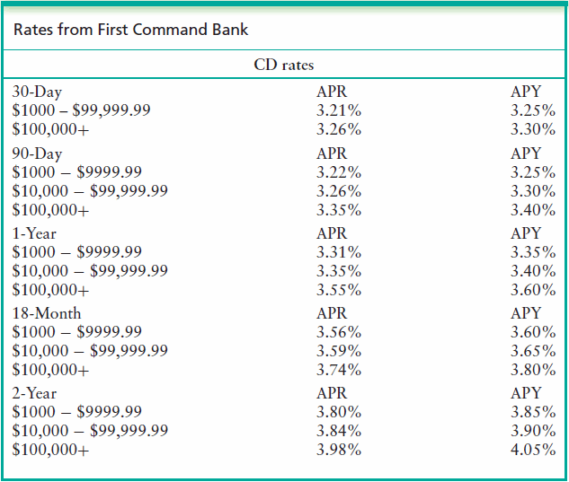Select the 4.05% APY value
The height and width of the screenshot is (482, 569).
[x=532, y=450]
